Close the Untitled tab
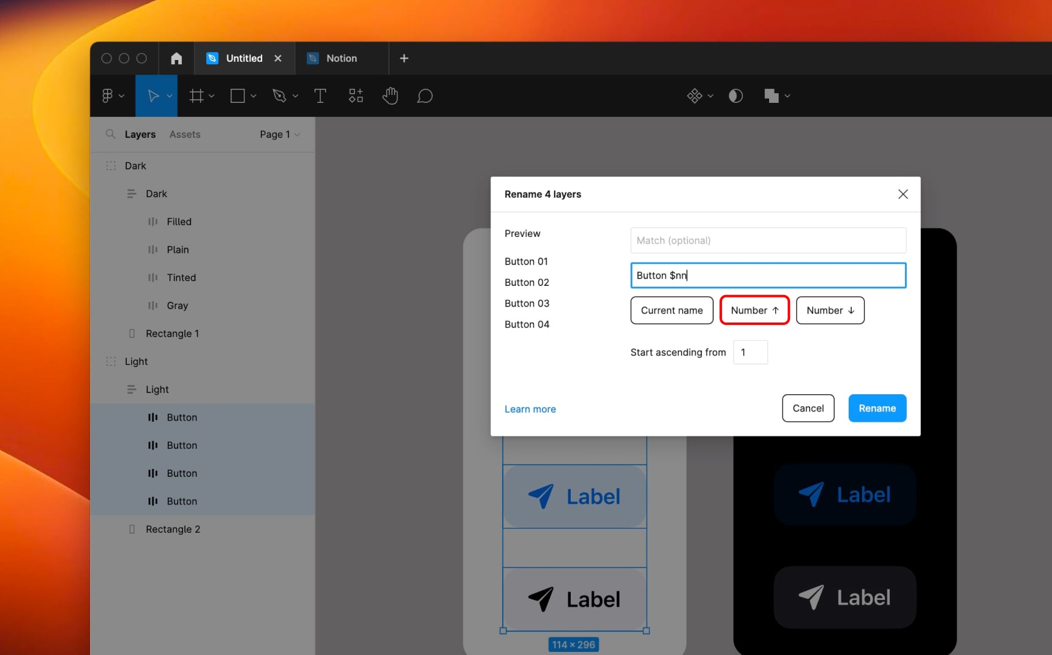The height and width of the screenshot is (655, 1052). click(x=278, y=58)
